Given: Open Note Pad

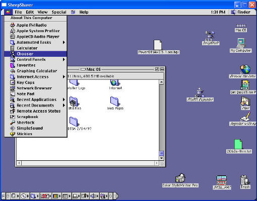Looking at the screenshot, I should pos(36,94).
